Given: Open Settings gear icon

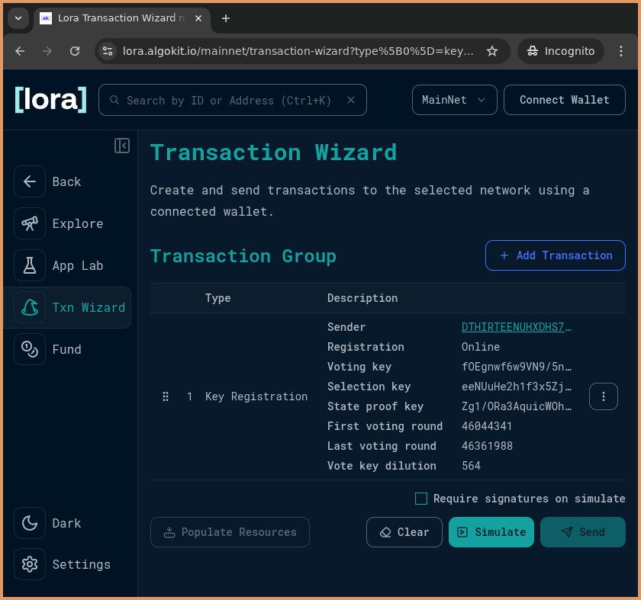Looking at the screenshot, I should coord(30,564).
